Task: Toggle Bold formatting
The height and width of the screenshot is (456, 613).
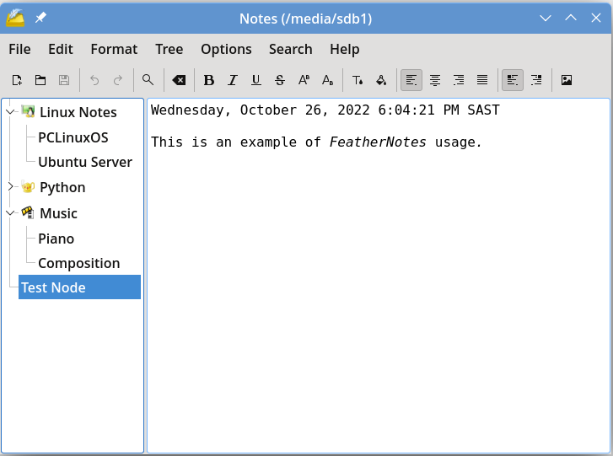Action: click(x=209, y=80)
